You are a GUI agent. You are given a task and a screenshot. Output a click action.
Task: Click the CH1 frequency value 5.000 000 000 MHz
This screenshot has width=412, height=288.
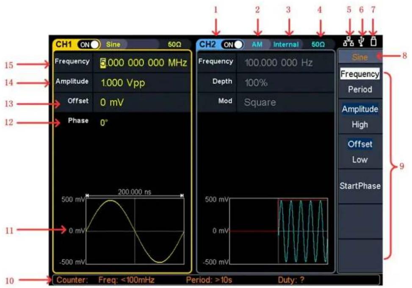click(x=144, y=63)
